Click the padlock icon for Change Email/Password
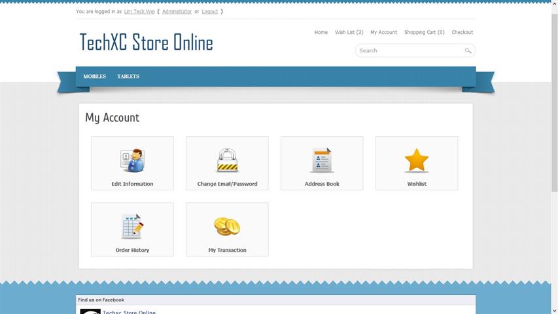 pos(228,160)
